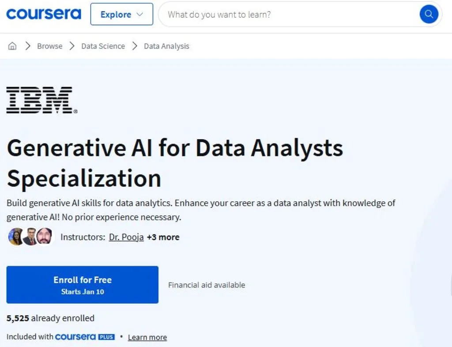
Task: Click the chevron before Data Science breadcrumb
Action: [x=72, y=46]
